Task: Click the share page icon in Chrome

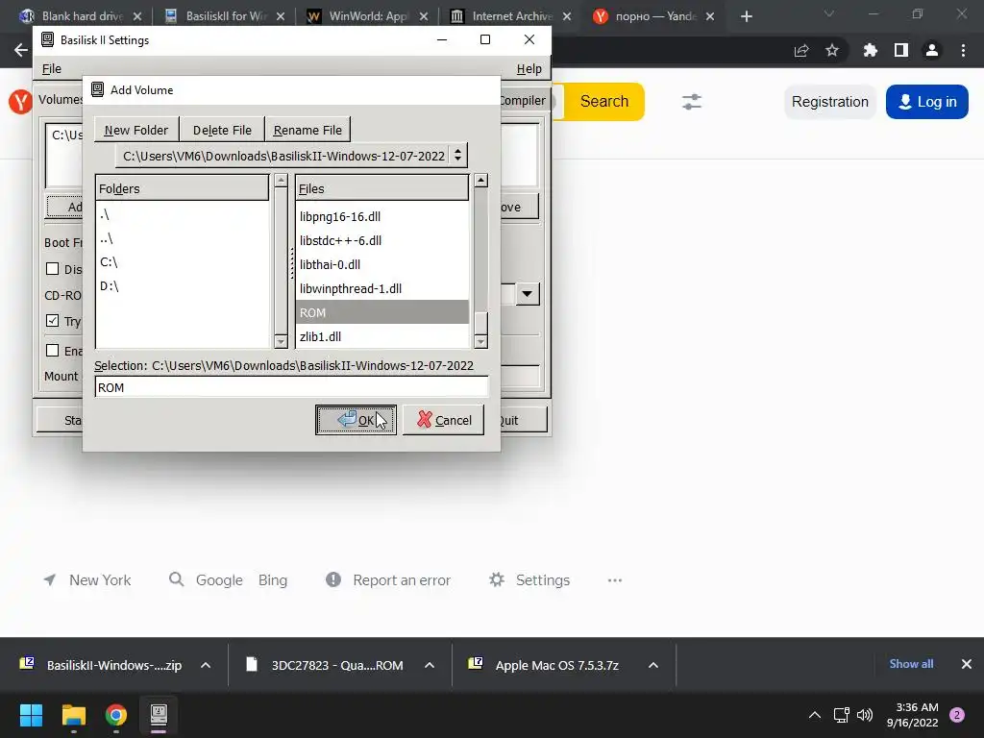Action: (801, 50)
